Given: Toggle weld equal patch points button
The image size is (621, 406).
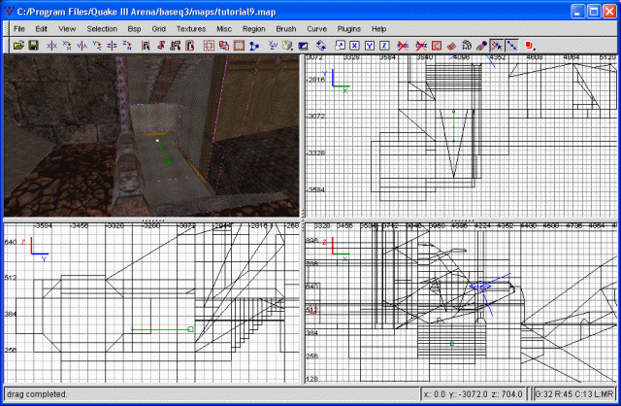Looking at the screenshot, I should (x=497, y=46).
